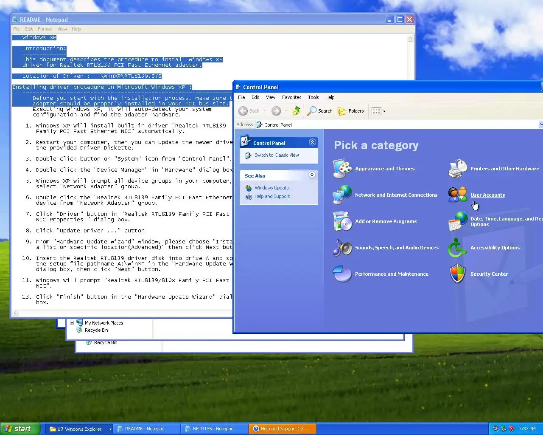Click the Control Panel address bar field
This screenshot has height=435, width=543.
397,124
